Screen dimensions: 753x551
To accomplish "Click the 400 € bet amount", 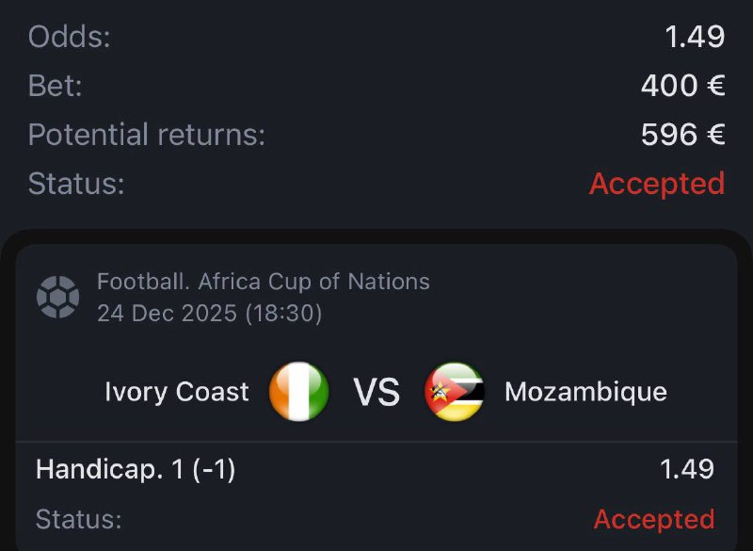I will coord(682,86).
